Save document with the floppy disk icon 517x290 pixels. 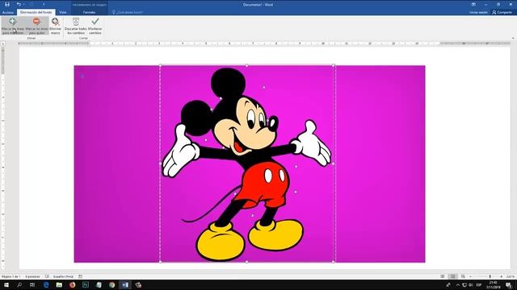pyautogui.click(x=7, y=4)
